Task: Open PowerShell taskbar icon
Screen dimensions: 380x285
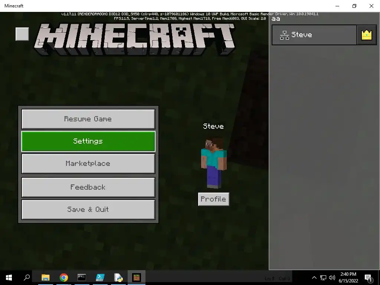Action: coord(100,278)
